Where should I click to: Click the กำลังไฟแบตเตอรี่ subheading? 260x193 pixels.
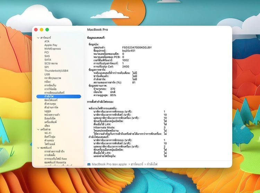[x=99, y=137]
